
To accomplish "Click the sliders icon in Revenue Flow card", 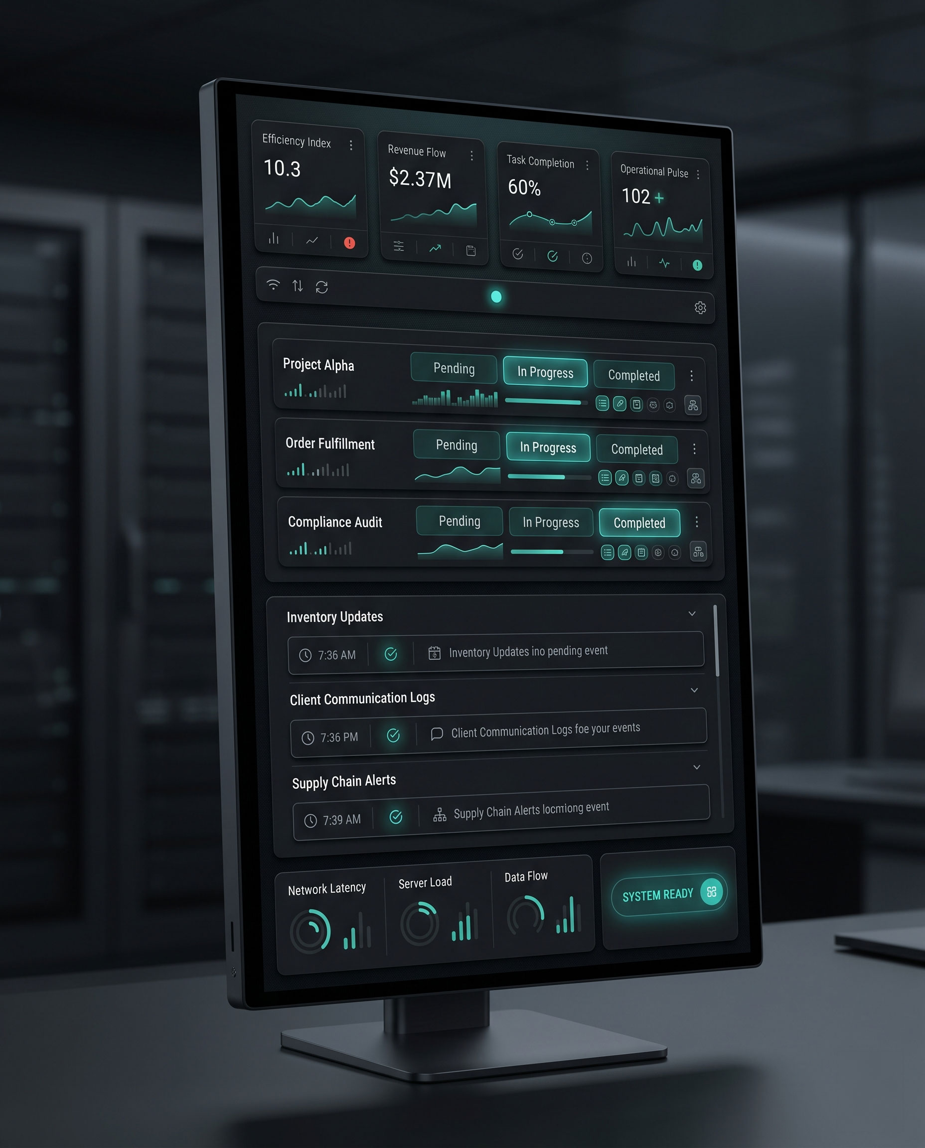I will (399, 246).
